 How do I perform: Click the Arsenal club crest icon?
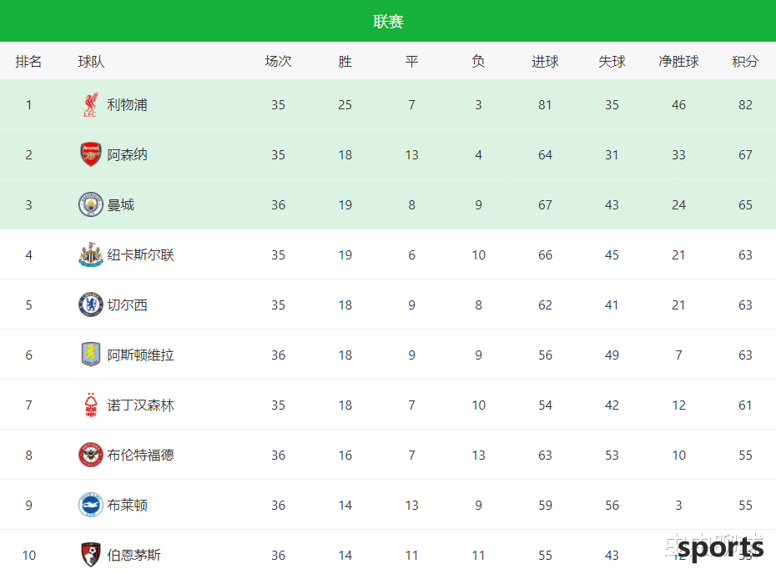pos(91,154)
